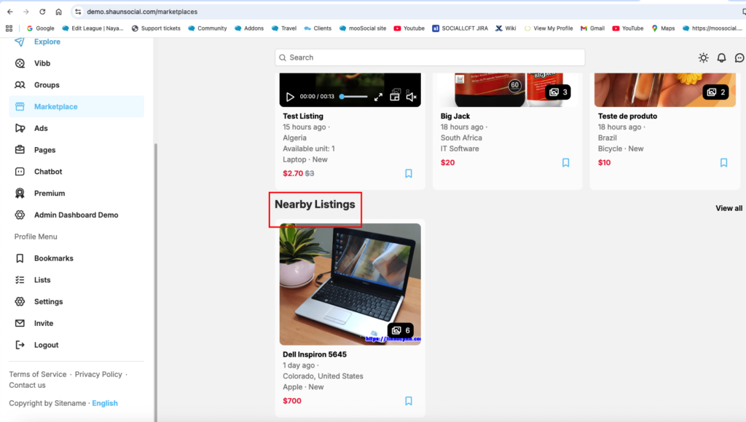
Task: Open the Privacy Policy link
Action: (x=98, y=374)
